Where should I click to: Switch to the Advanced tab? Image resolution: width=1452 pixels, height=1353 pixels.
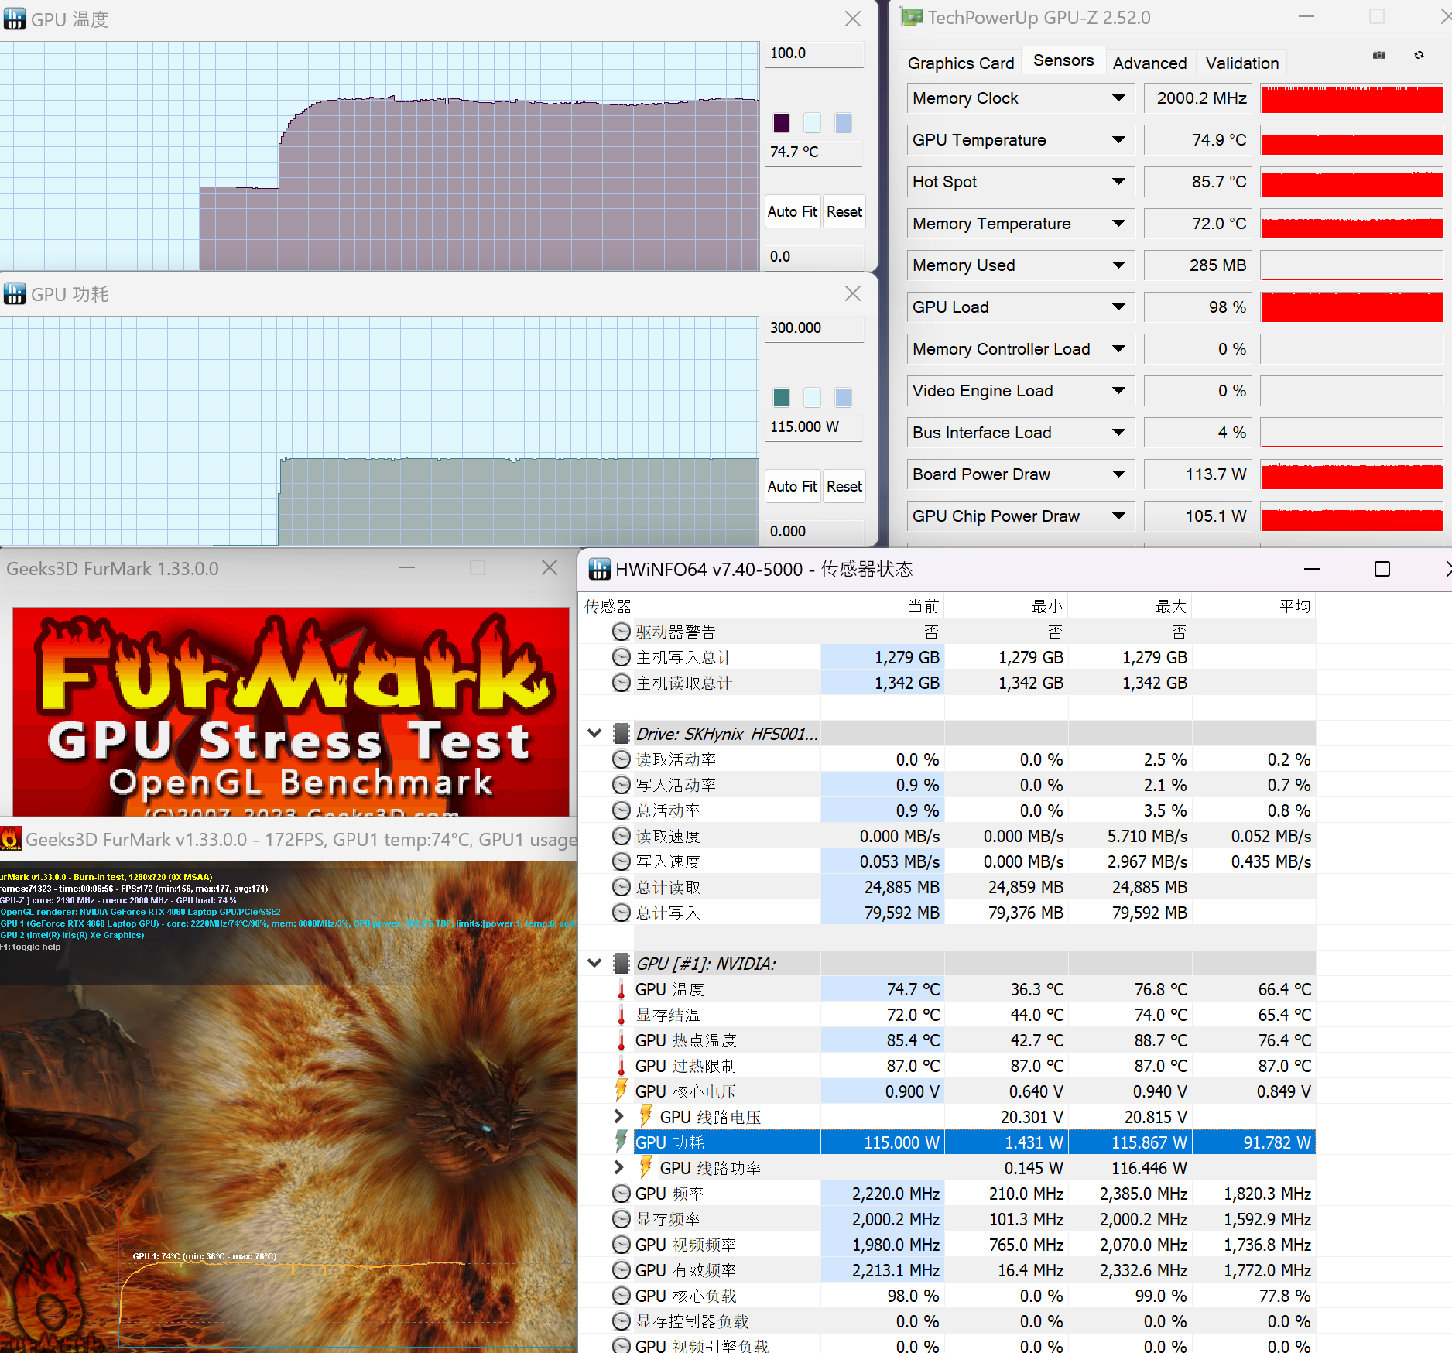click(1149, 63)
